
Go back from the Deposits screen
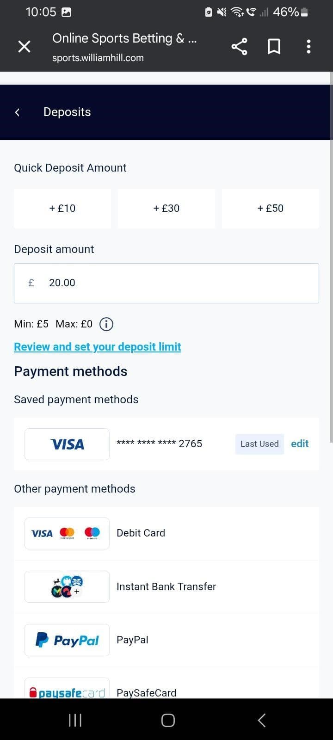17,112
